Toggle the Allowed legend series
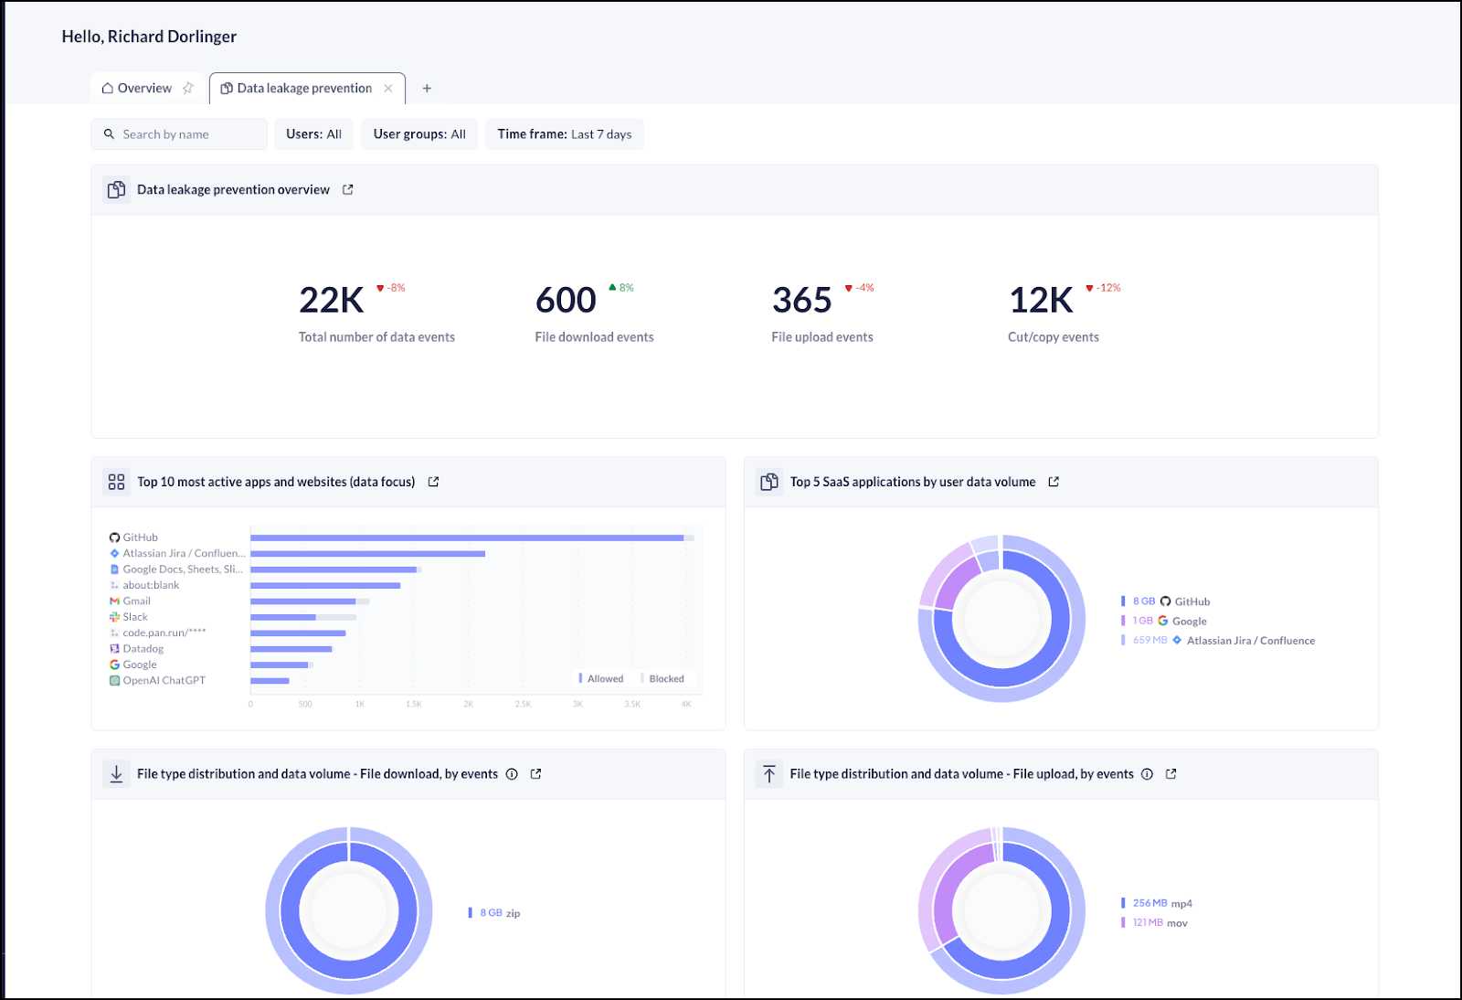The height and width of the screenshot is (1000, 1462). point(601,678)
